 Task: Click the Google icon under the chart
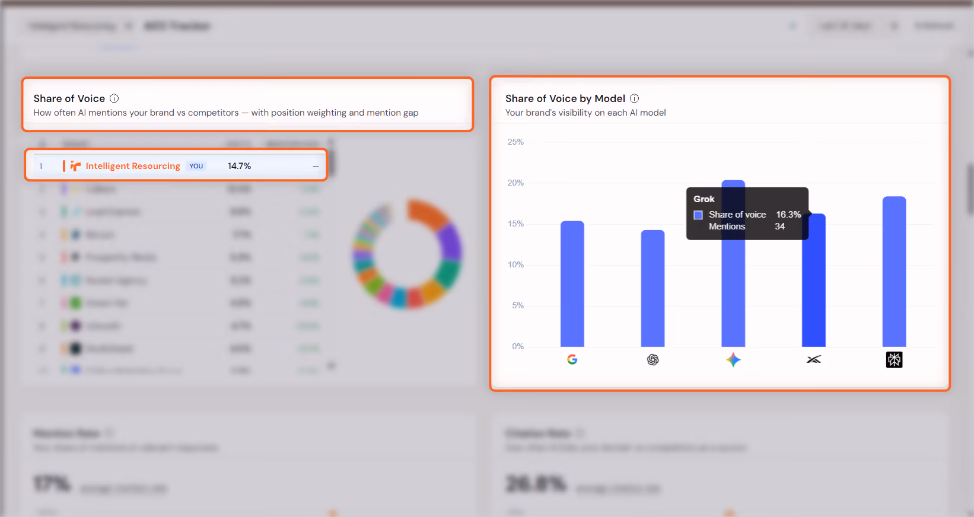572,360
